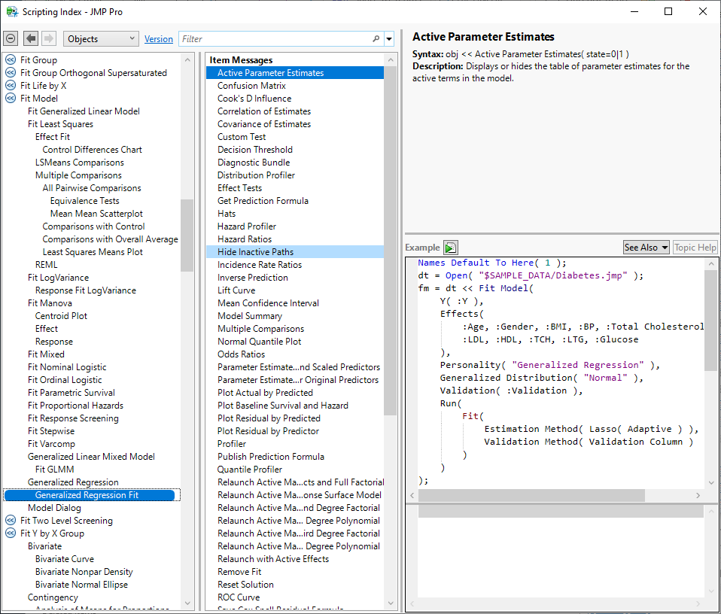Select the Fit Stepwise tree item
The width and height of the screenshot is (721, 614).
click(51, 431)
